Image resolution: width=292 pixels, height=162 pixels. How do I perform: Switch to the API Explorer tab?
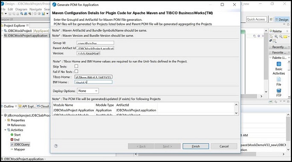pyautogui.click(x=27, y=106)
